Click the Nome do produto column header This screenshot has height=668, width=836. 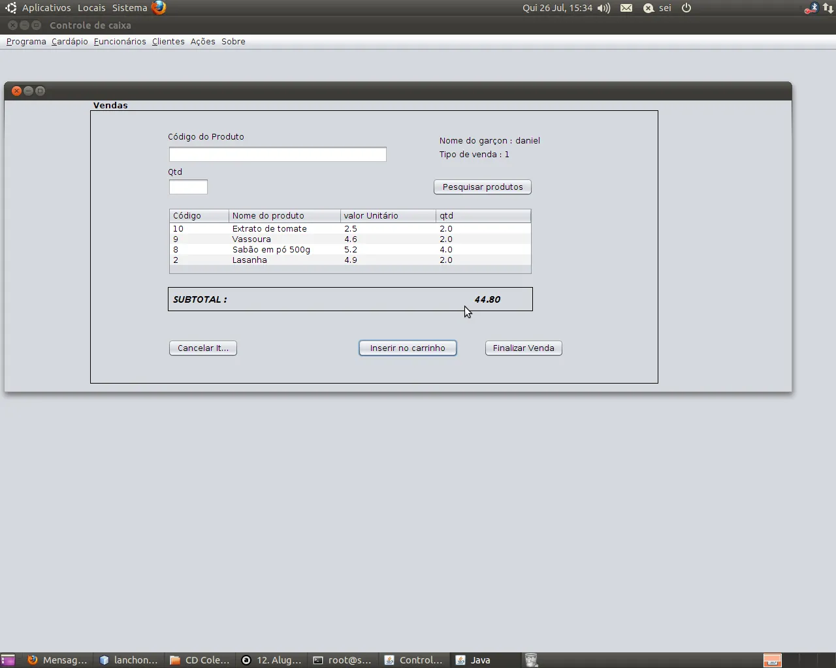[x=285, y=216]
